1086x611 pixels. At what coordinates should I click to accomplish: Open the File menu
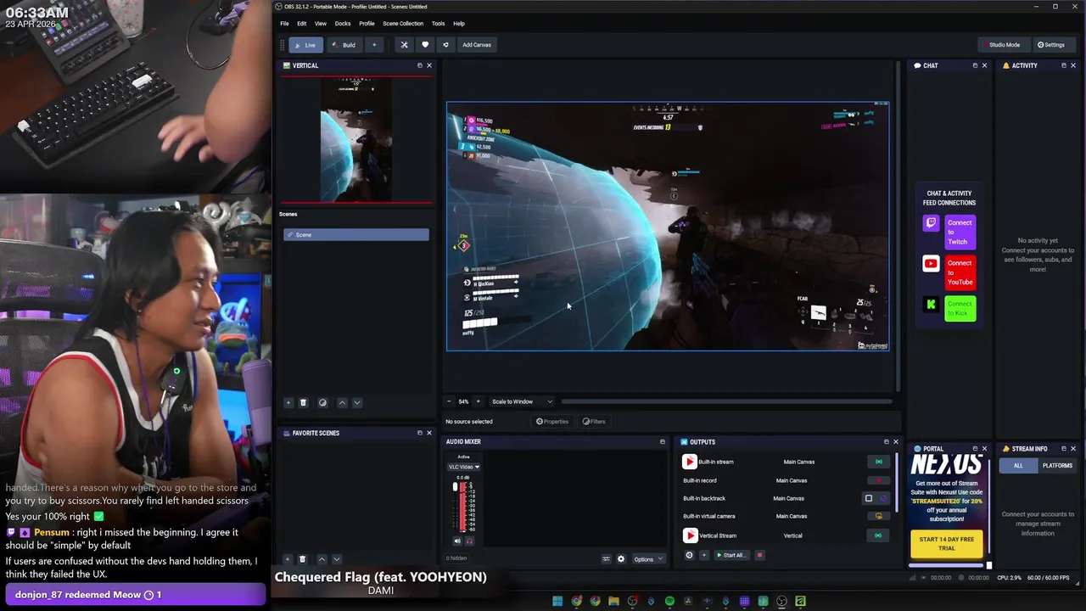click(284, 24)
